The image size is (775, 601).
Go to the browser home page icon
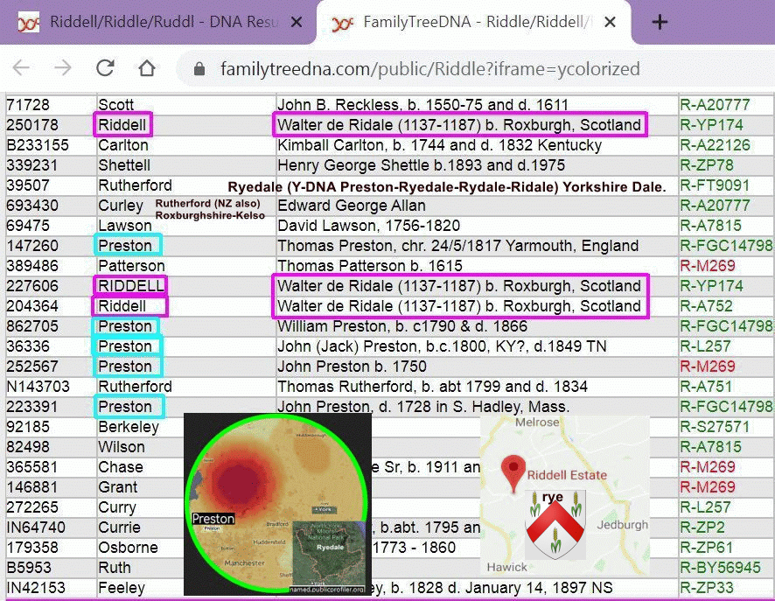pos(147,67)
